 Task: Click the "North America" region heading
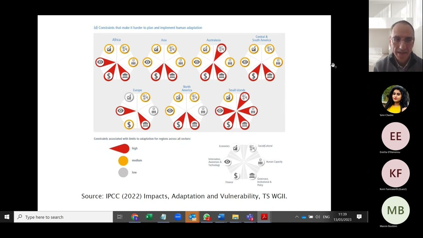[x=187, y=88]
